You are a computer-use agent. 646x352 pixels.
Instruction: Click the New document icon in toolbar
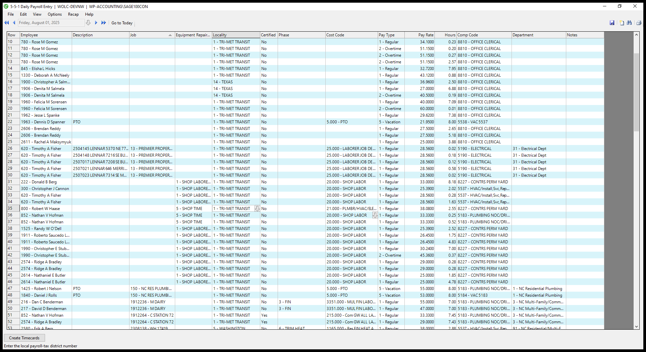pyautogui.click(x=622, y=23)
